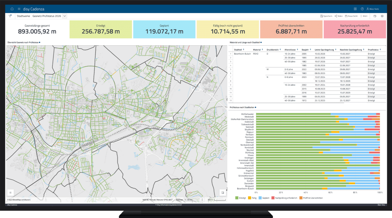392x218 pixels.
Task: Click the database icon at toolbar end
Action: coord(382,16)
